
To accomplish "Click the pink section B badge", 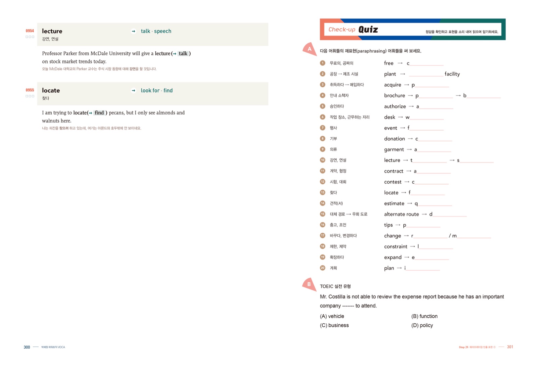I will [309, 284].
